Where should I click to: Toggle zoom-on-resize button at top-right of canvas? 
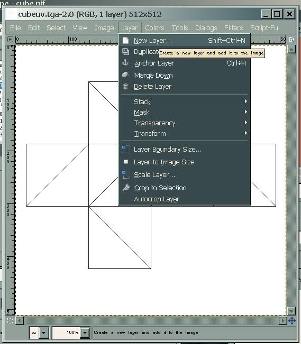point(291,40)
